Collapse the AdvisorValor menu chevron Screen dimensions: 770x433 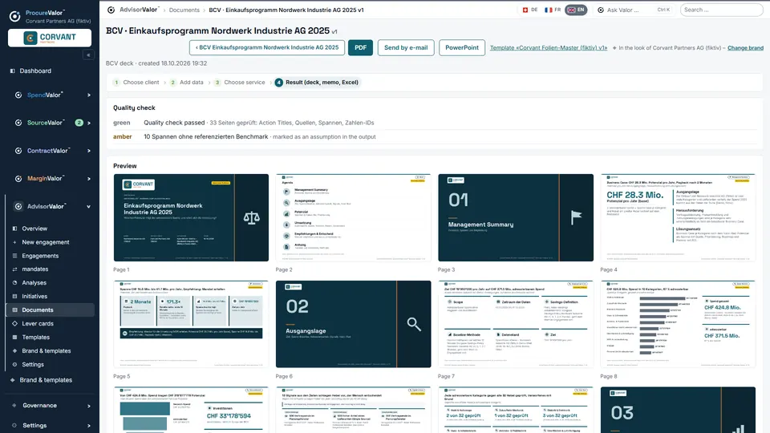point(89,207)
